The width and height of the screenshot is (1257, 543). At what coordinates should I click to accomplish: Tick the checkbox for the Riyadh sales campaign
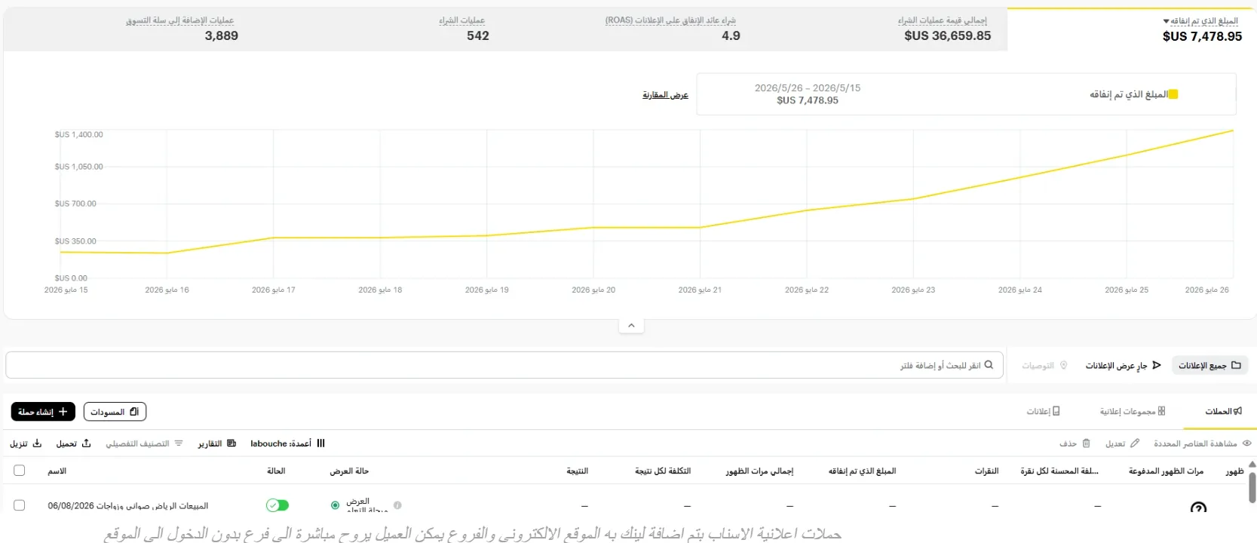tap(20, 505)
